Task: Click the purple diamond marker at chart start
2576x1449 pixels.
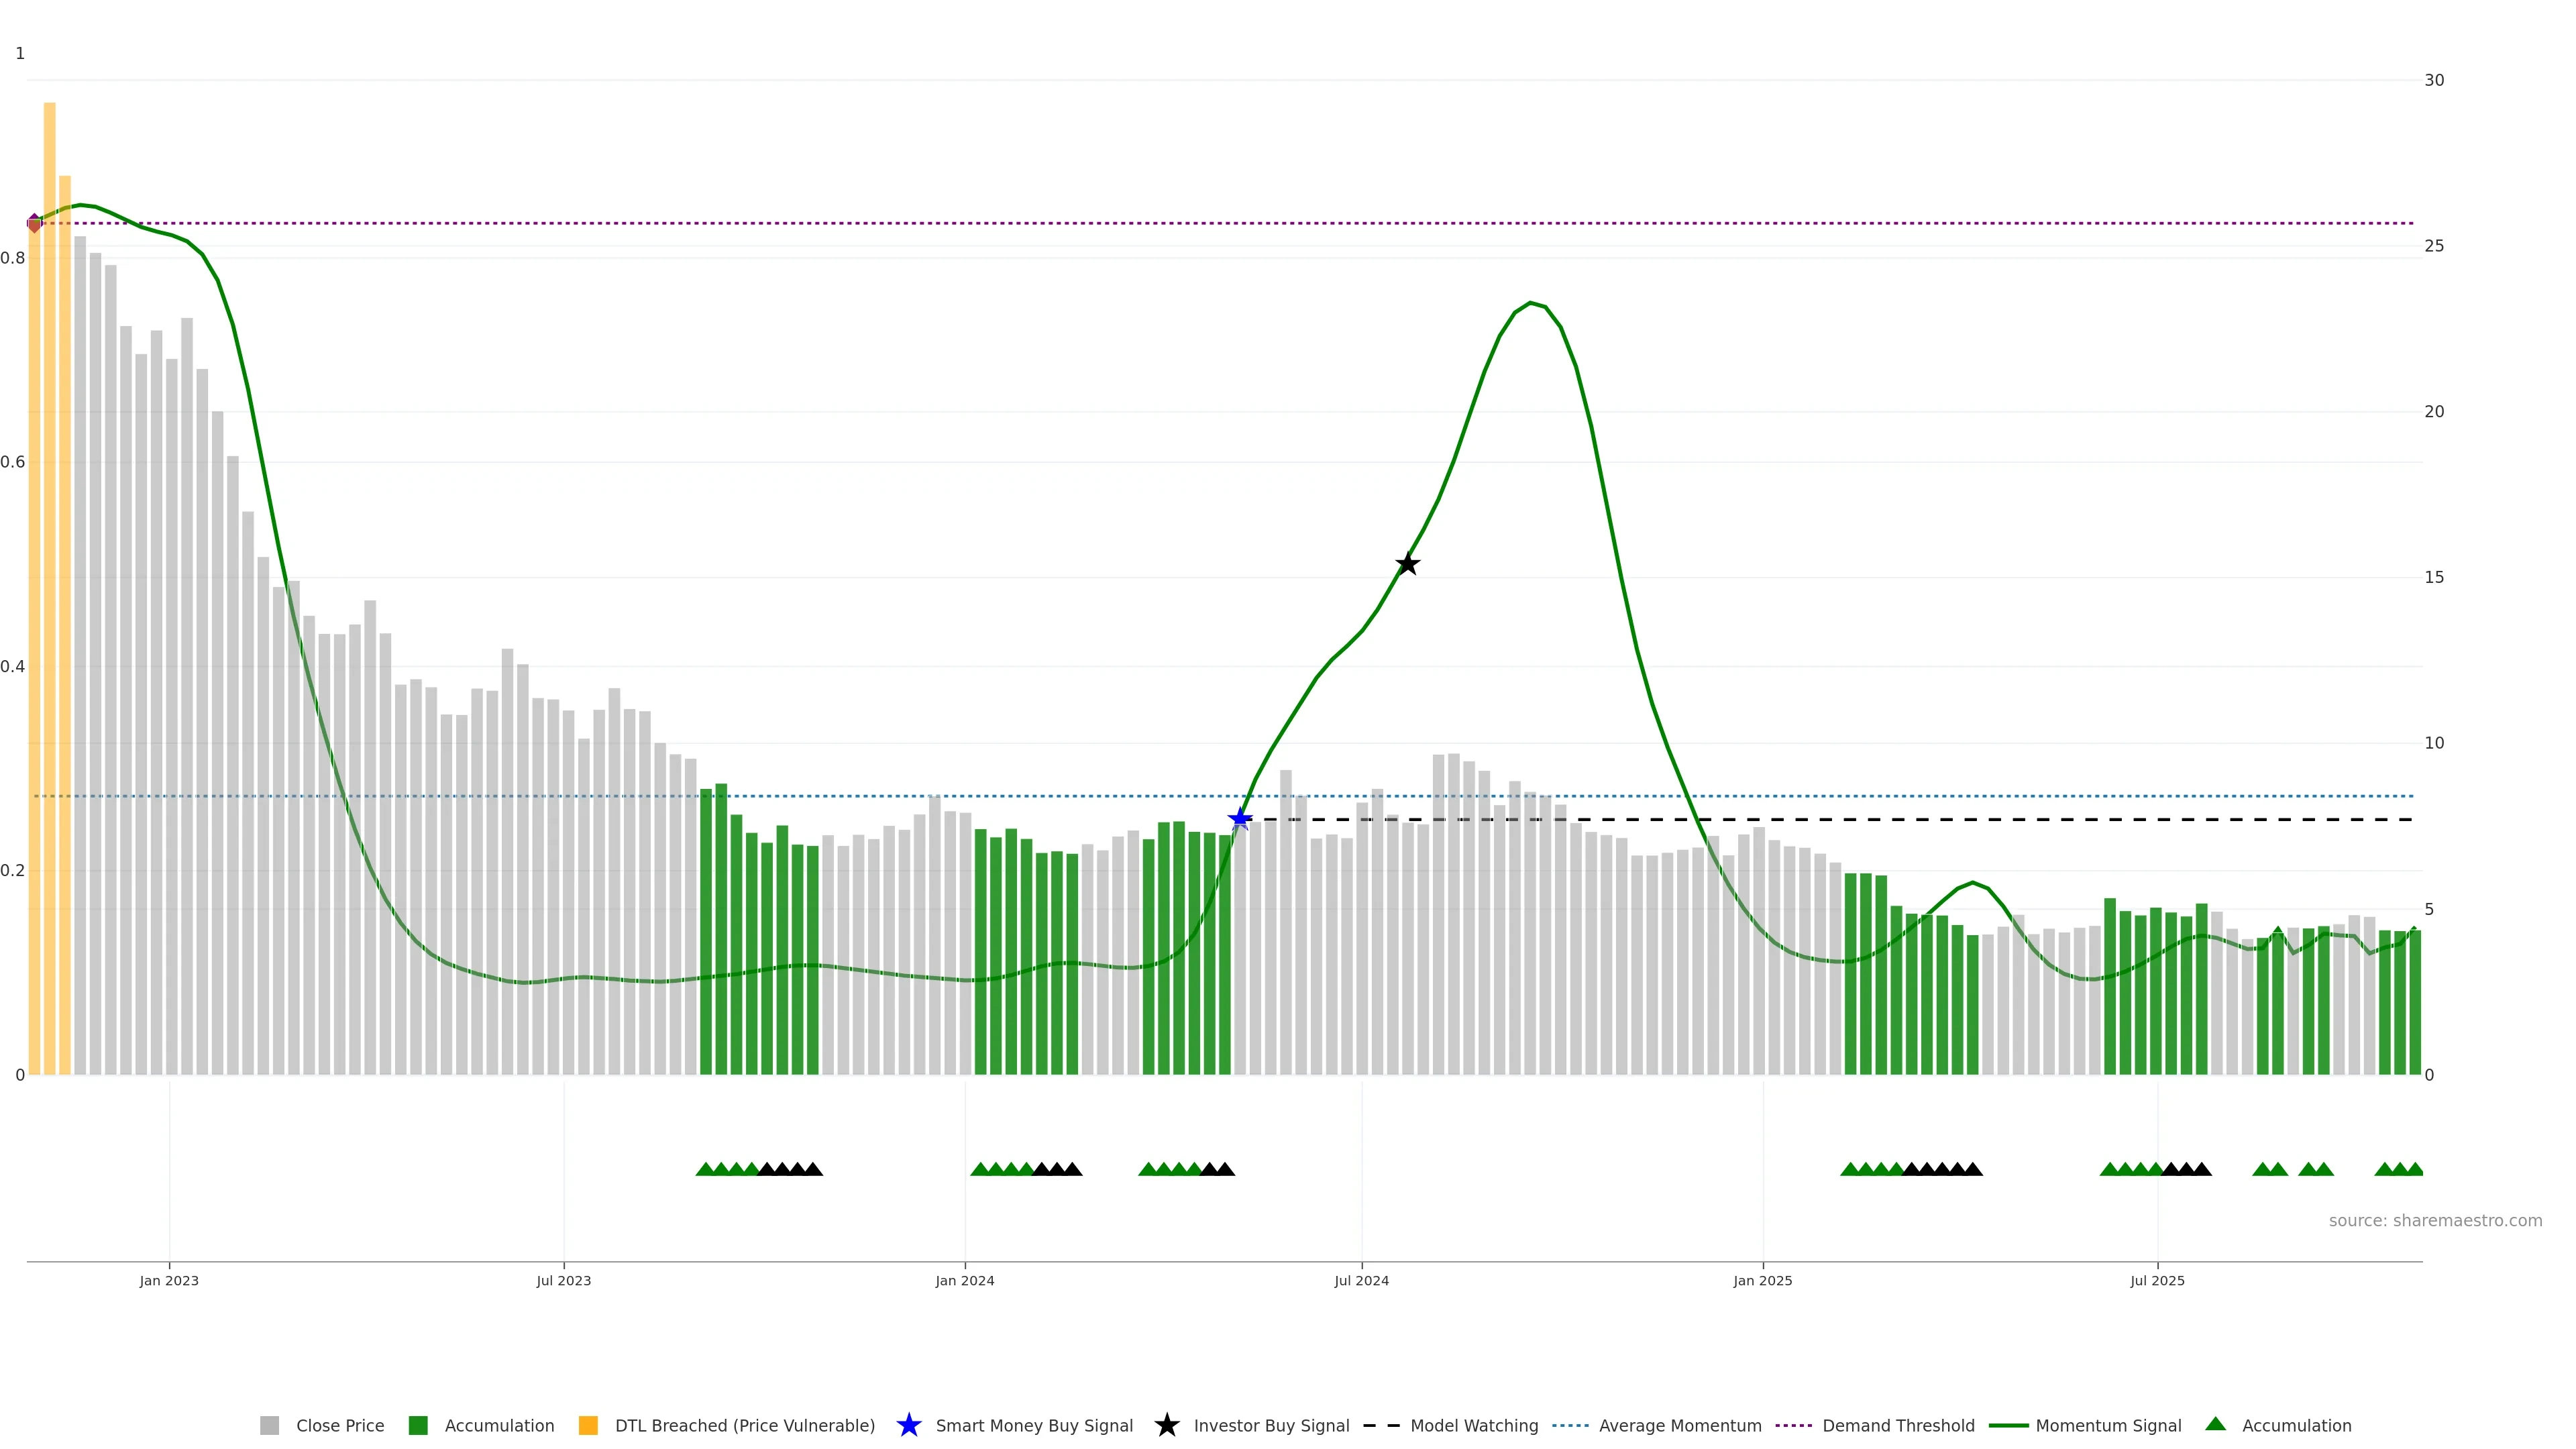Action: [x=35, y=223]
